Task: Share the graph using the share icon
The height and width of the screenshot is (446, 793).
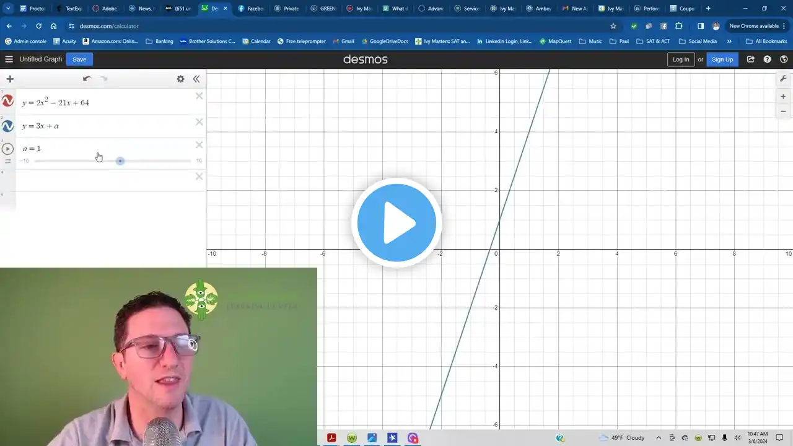Action: tap(751, 59)
